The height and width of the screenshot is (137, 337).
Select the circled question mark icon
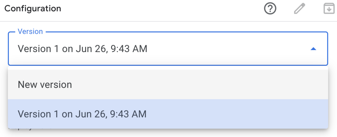click(270, 9)
